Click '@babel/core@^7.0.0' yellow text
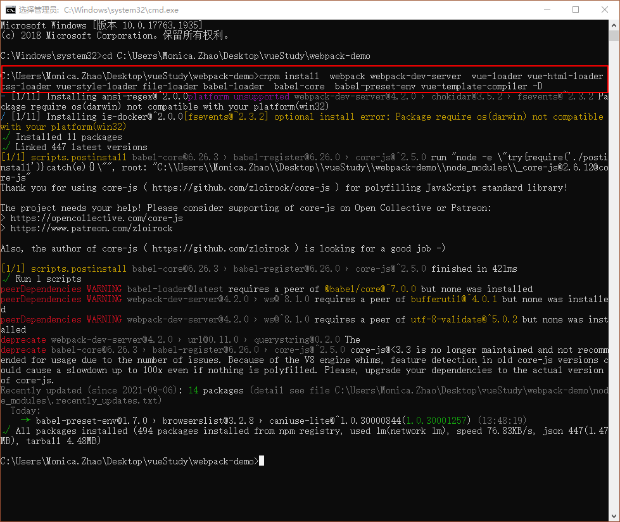Image resolution: width=620 pixels, height=522 pixels. (370, 289)
